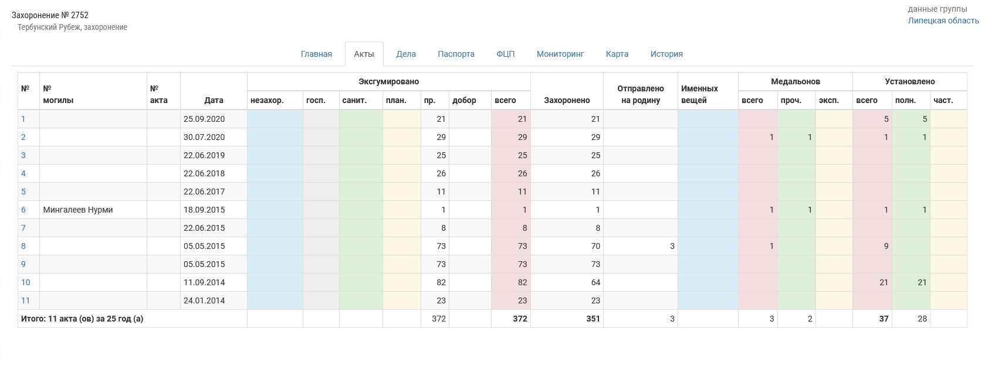
Task: Select act number 8 link
Action: pos(23,246)
